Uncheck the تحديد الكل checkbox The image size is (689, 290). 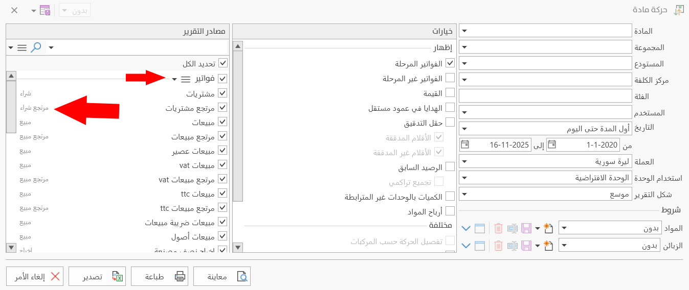(223, 64)
